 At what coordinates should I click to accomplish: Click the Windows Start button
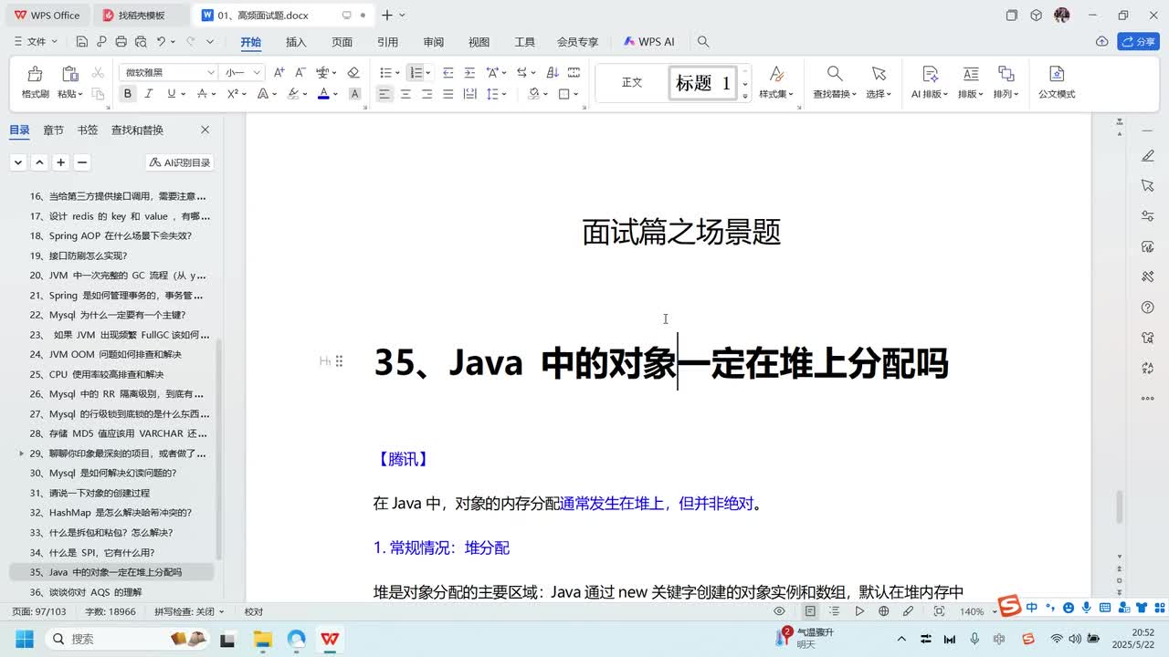point(24,639)
